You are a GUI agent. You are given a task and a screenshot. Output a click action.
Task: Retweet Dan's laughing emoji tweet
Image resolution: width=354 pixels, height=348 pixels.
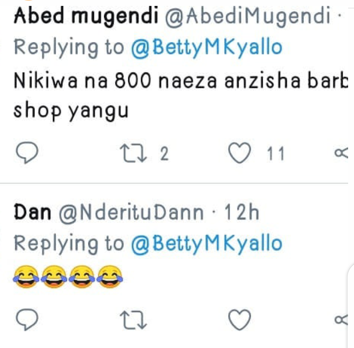pos(133,321)
